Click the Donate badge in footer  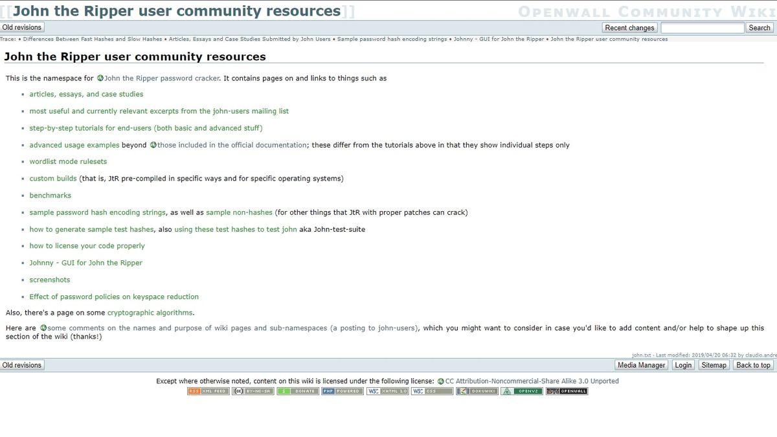[x=298, y=391]
